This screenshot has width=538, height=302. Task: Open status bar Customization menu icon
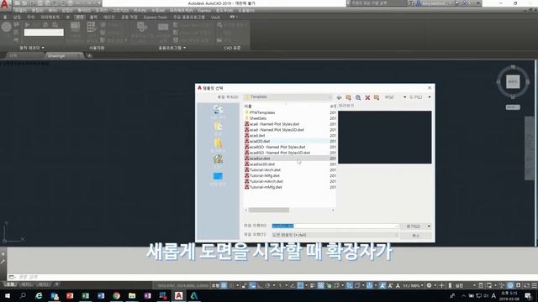535,285
